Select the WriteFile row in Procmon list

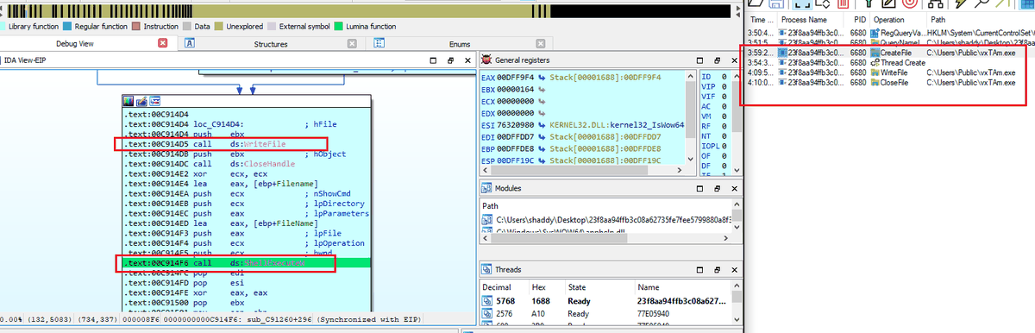[x=888, y=73]
